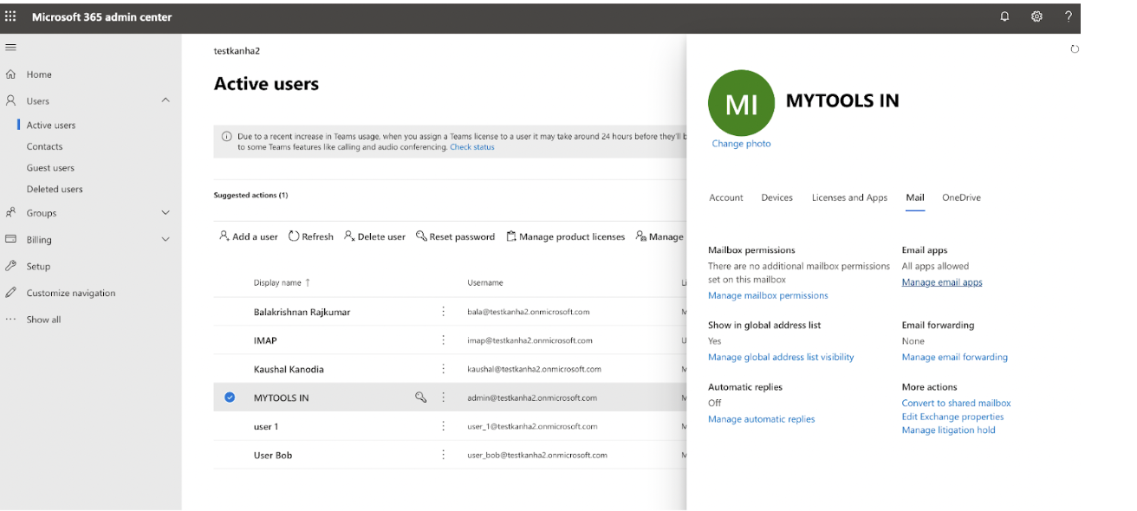
Task: Click the Suggested actions (1) heading
Action: 250,195
